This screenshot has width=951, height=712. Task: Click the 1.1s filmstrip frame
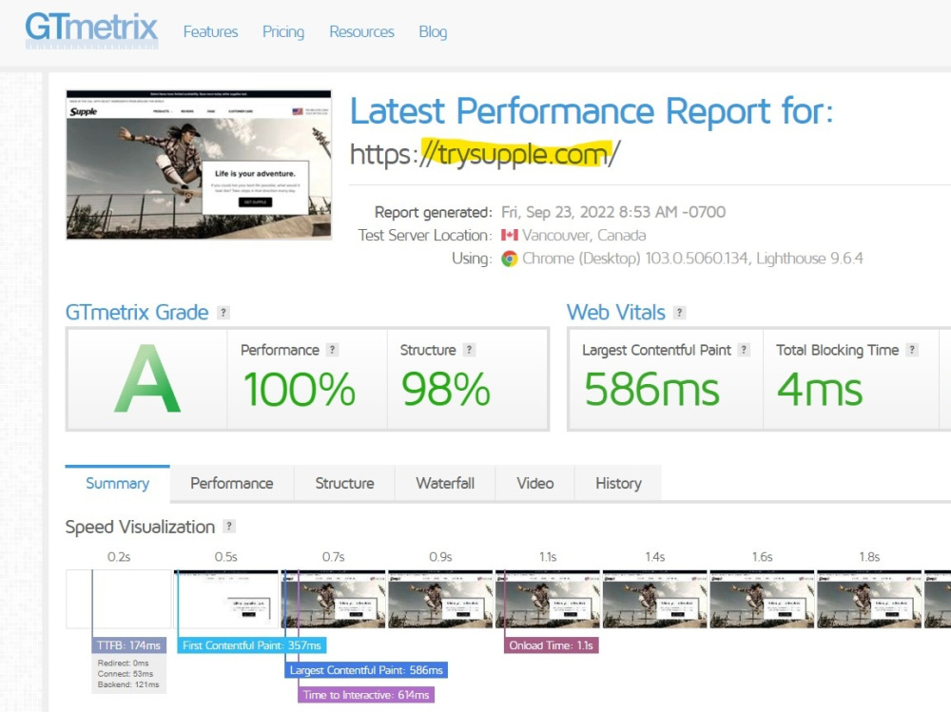pos(548,599)
